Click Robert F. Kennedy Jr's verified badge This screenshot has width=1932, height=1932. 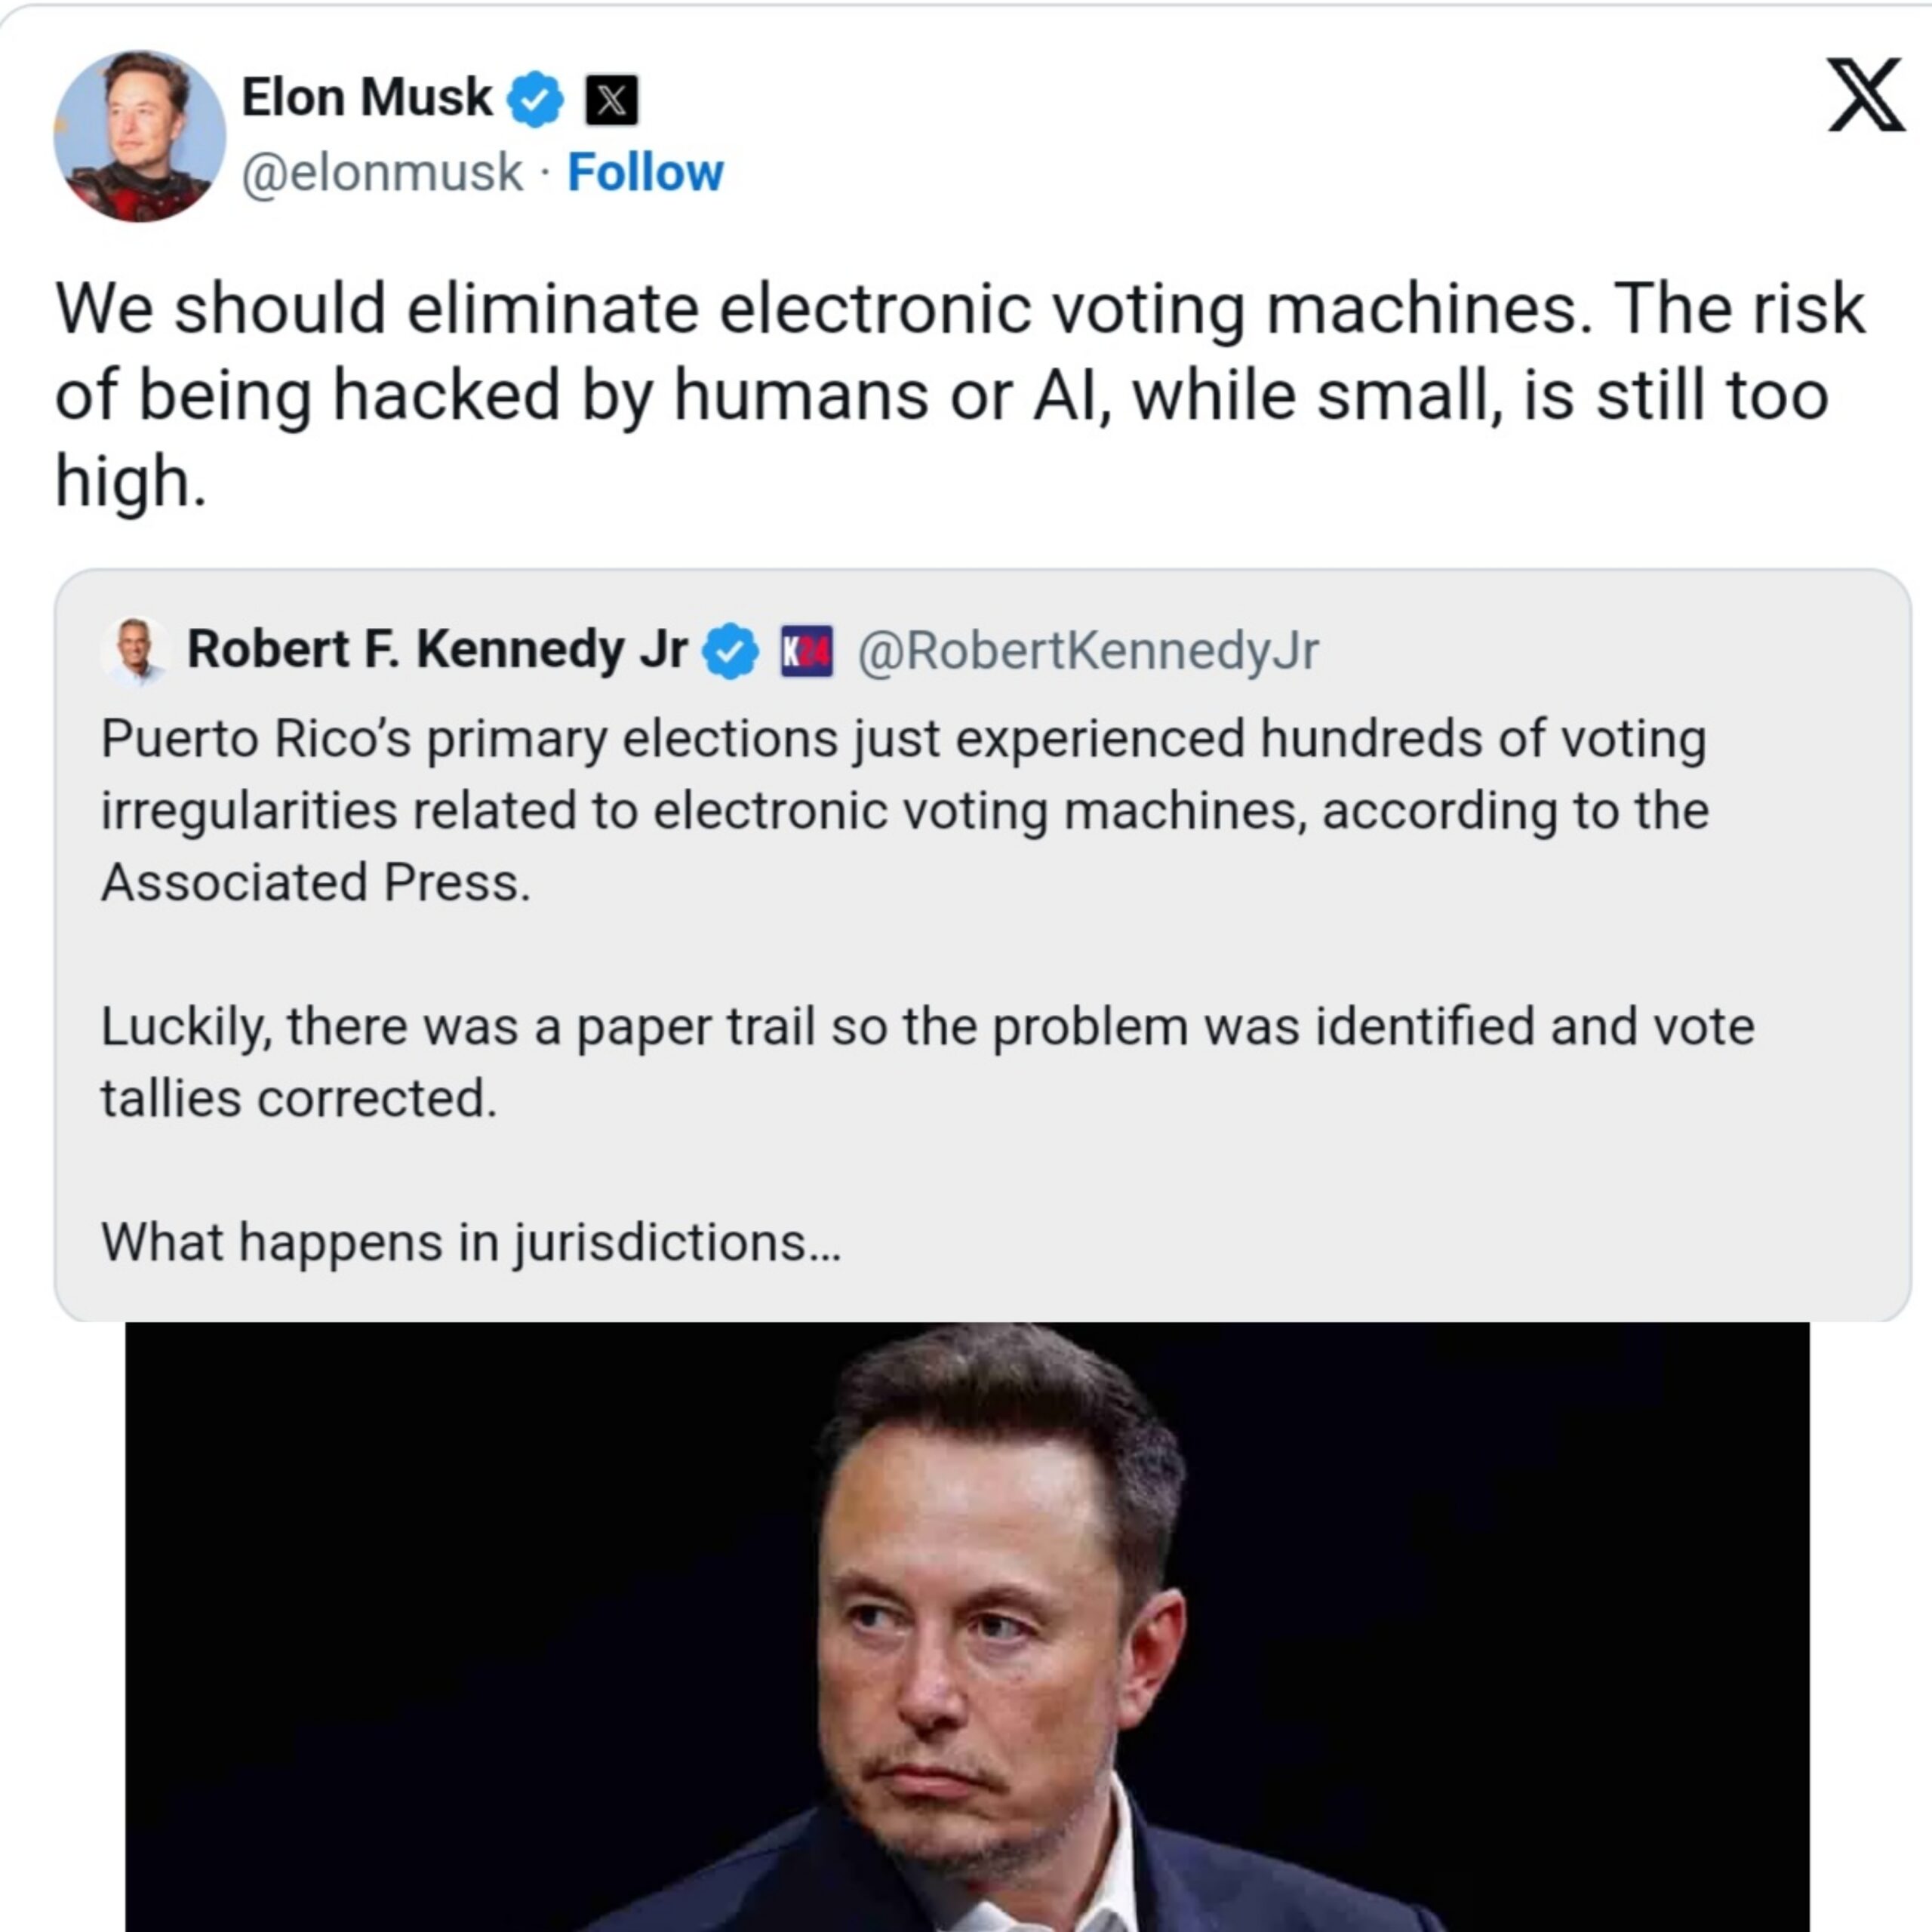click(x=733, y=650)
